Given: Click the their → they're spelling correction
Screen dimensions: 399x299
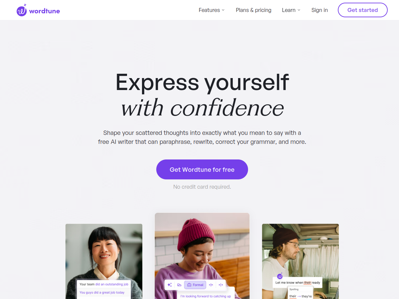Looking at the screenshot, I should pyautogui.click(x=301, y=296).
